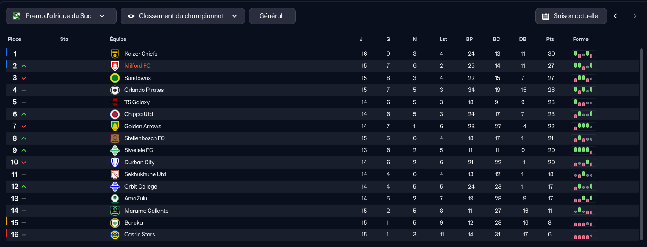Open the Saison actuelle season selector
This screenshot has width=647, height=247.
tap(571, 16)
